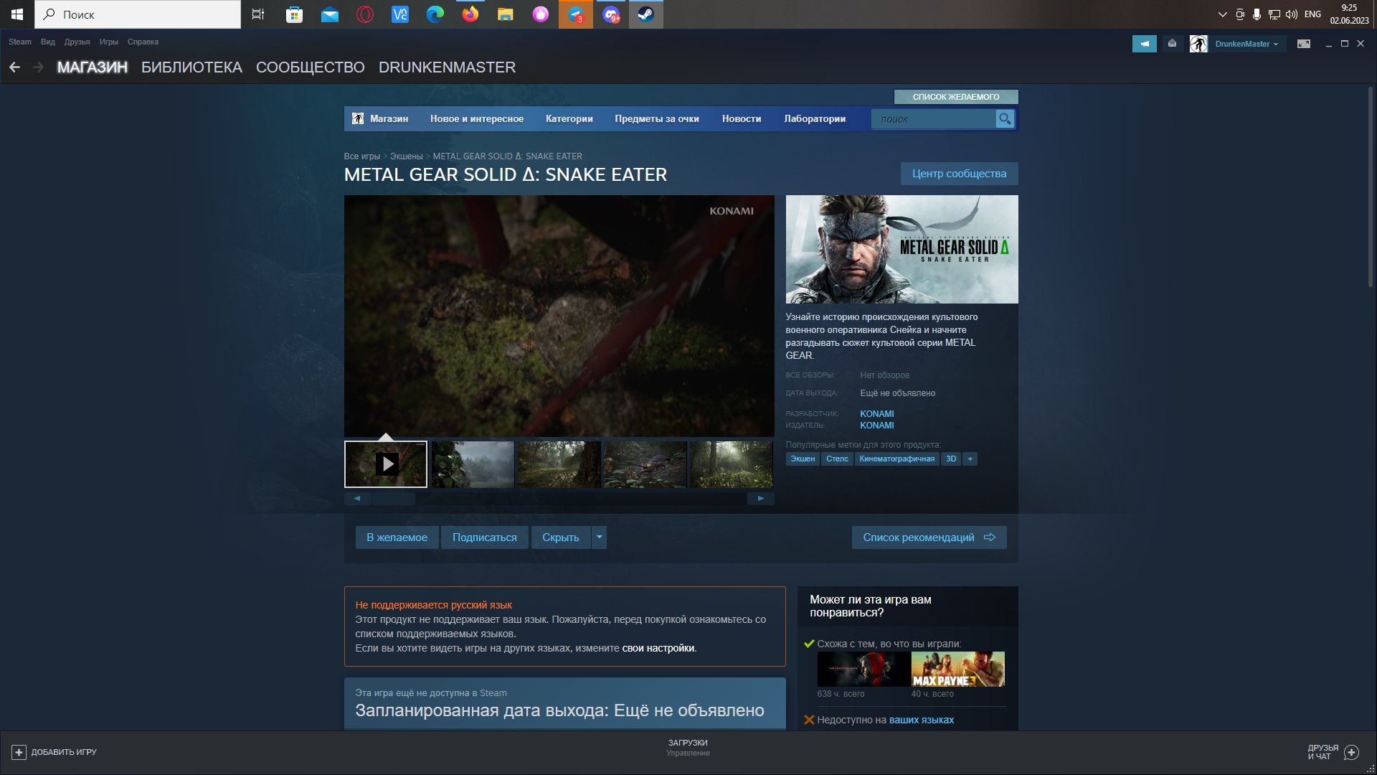Viewport: 1377px width, 775px height.
Task: Open the Steam announcements megaphone icon
Action: pos(1144,44)
